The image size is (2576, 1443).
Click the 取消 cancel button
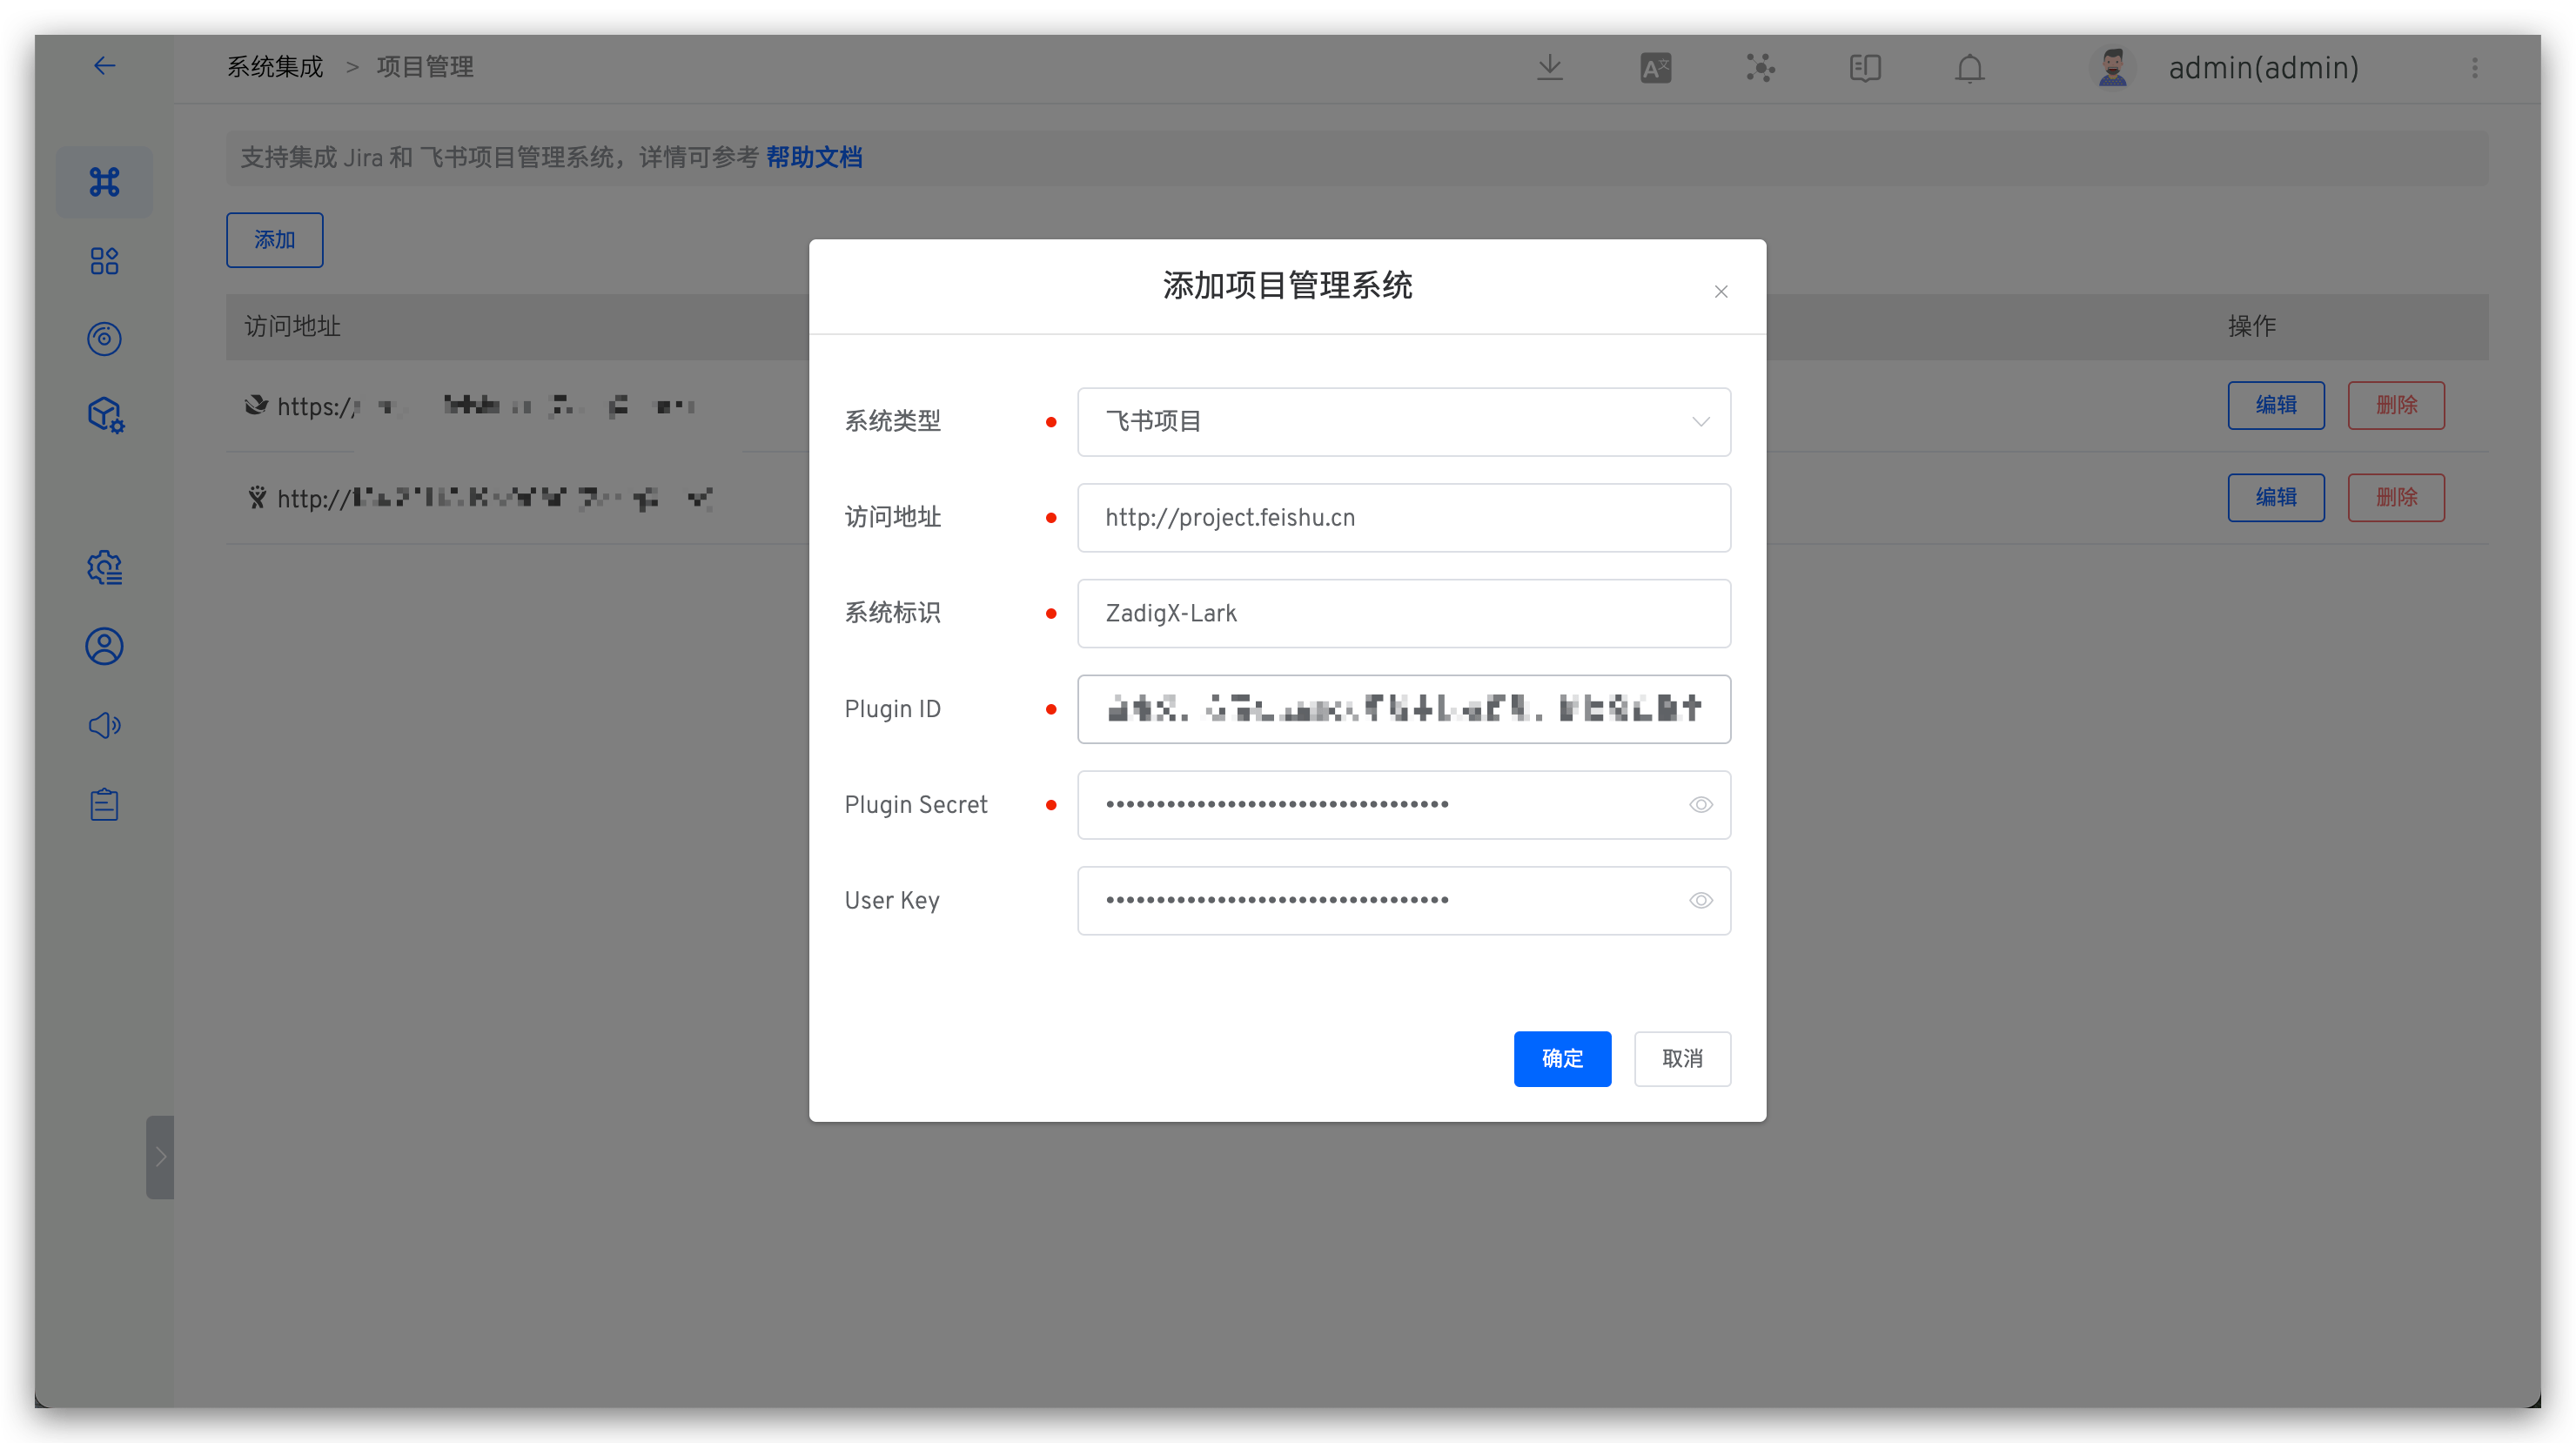tap(1681, 1059)
